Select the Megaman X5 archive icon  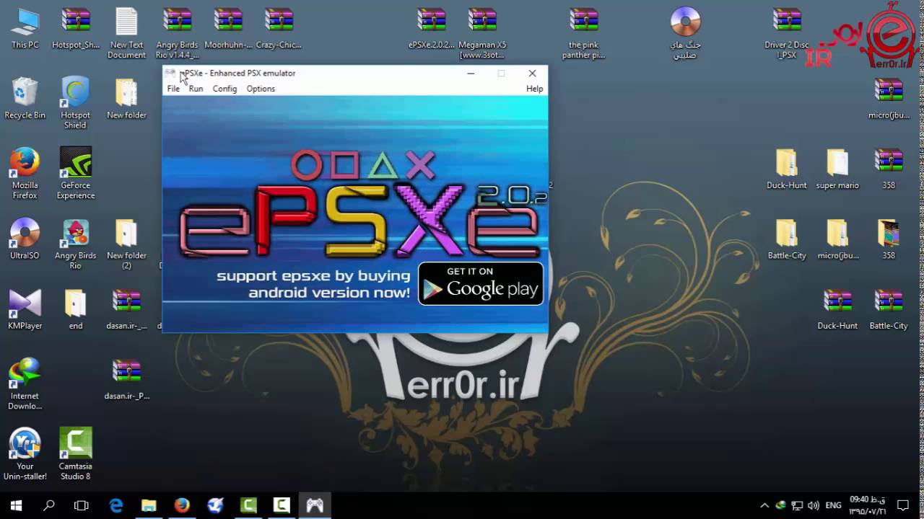click(481, 33)
